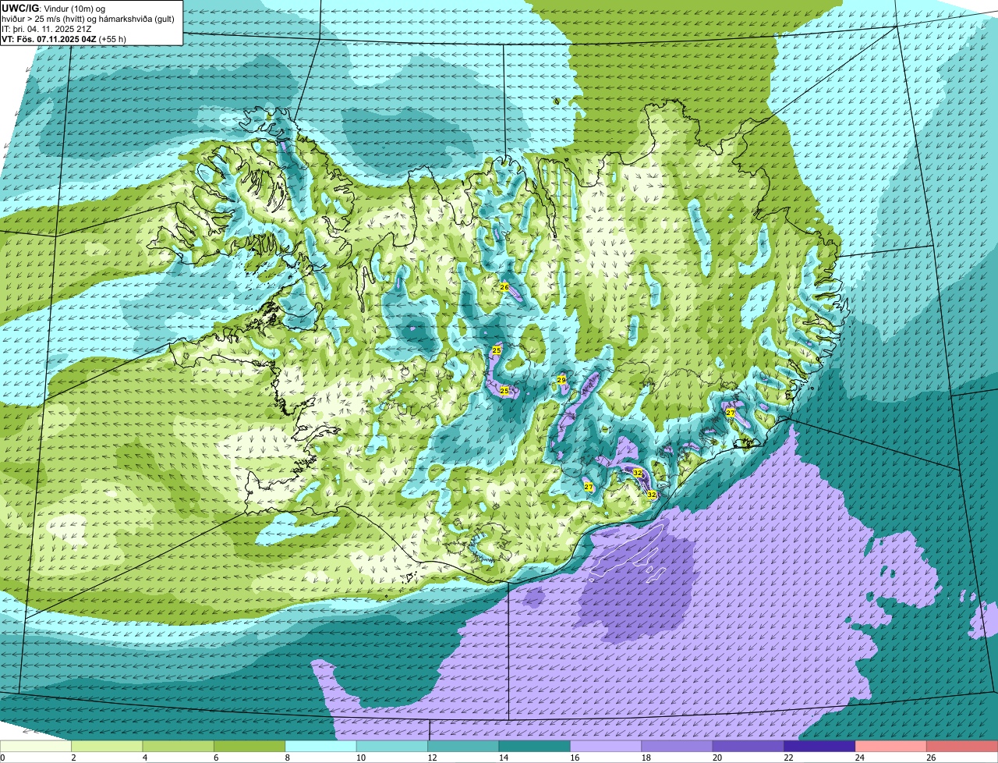Click the white-outlined gust contour over the southeast sea
Screen dimensions: 998x763
pyautogui.click(x=628, y=551)
